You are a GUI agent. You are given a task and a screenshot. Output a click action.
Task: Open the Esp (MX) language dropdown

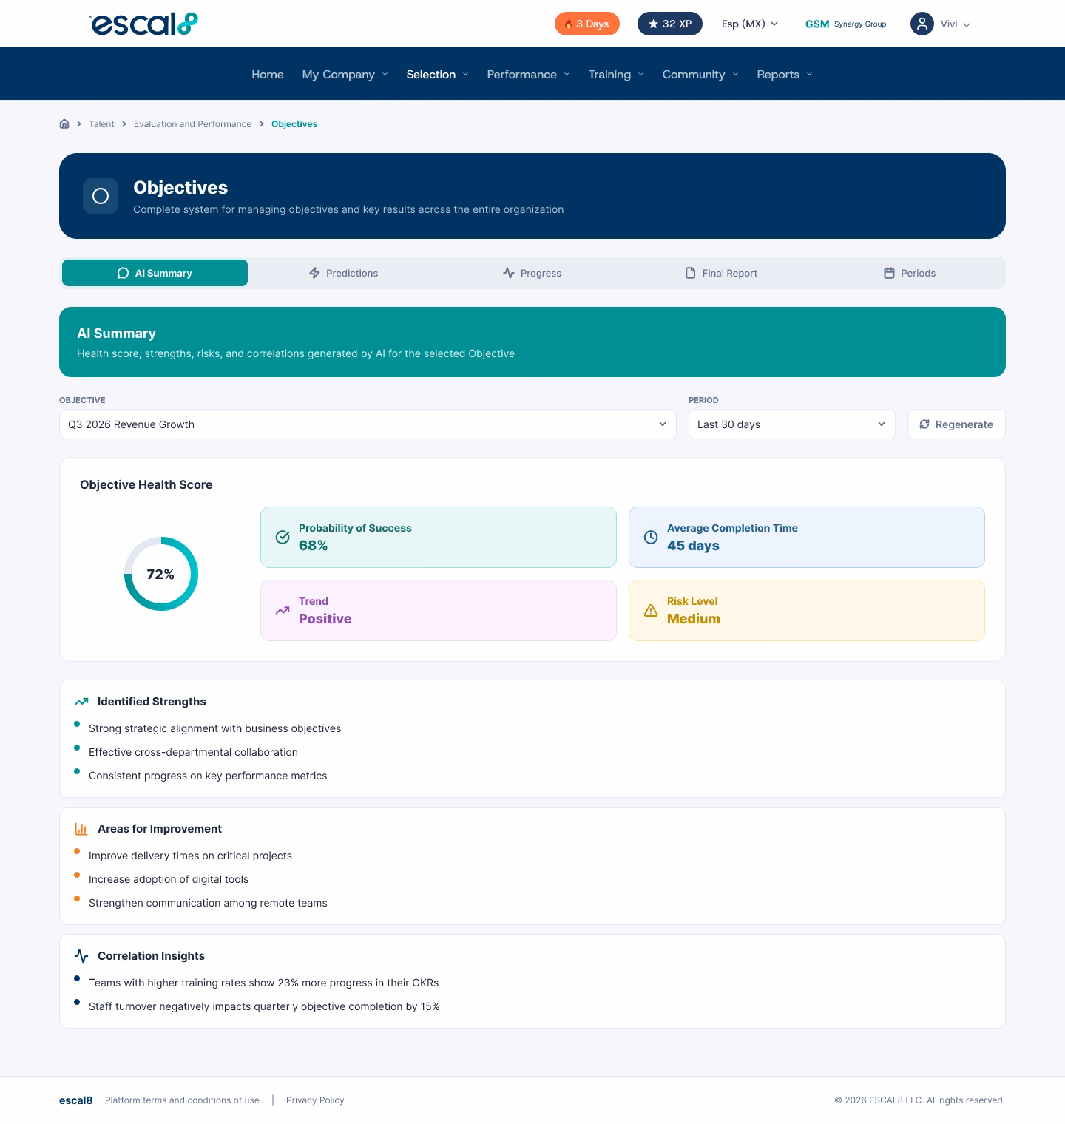750,24
